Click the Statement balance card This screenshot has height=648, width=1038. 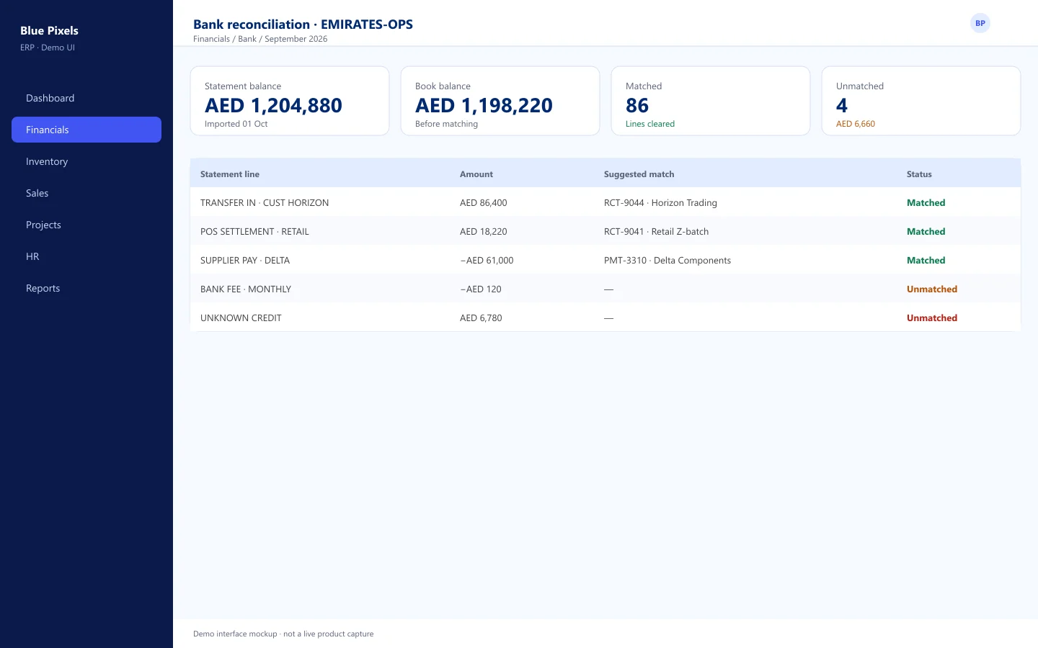tap(290, 101)
